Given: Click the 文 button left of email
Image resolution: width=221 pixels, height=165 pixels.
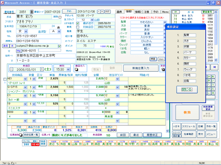Looking at the screenshot, I should tap(13, 46).
